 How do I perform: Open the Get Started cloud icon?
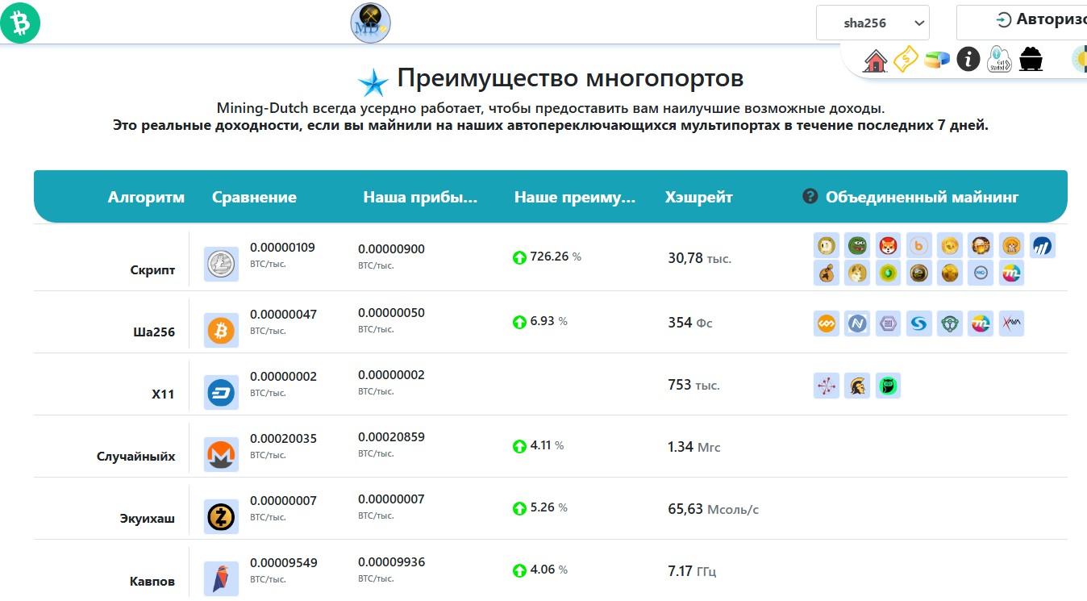pyautogui.click(x=999, y=60)
